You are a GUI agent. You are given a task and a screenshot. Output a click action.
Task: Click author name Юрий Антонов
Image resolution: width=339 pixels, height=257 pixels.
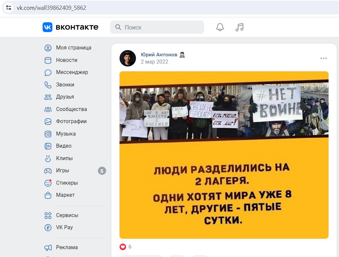pos(159,55)
